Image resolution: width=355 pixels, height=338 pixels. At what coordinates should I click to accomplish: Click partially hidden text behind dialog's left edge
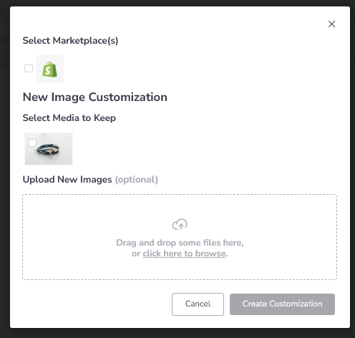click(5, 39)
